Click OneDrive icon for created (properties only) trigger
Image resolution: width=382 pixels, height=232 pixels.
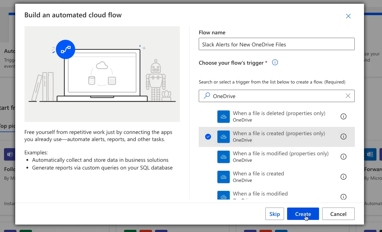point(224,137)
